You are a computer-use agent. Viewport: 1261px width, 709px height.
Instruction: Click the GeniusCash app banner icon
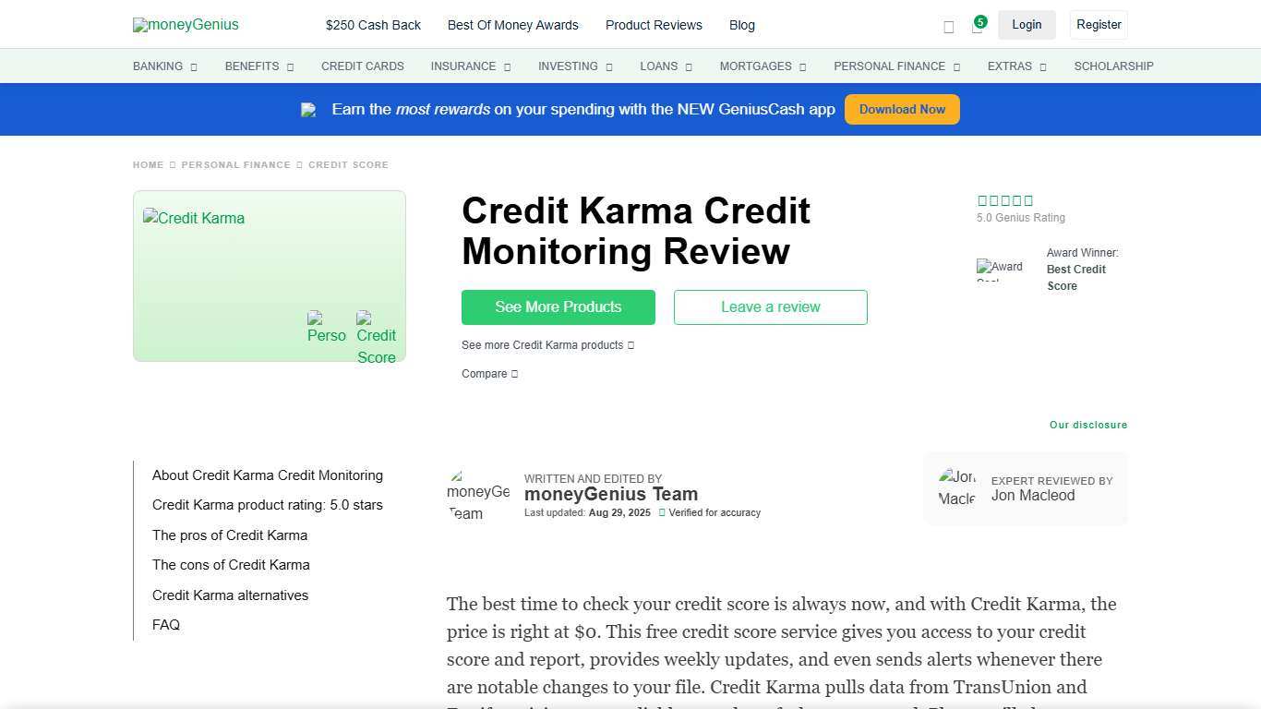point(308,109)
